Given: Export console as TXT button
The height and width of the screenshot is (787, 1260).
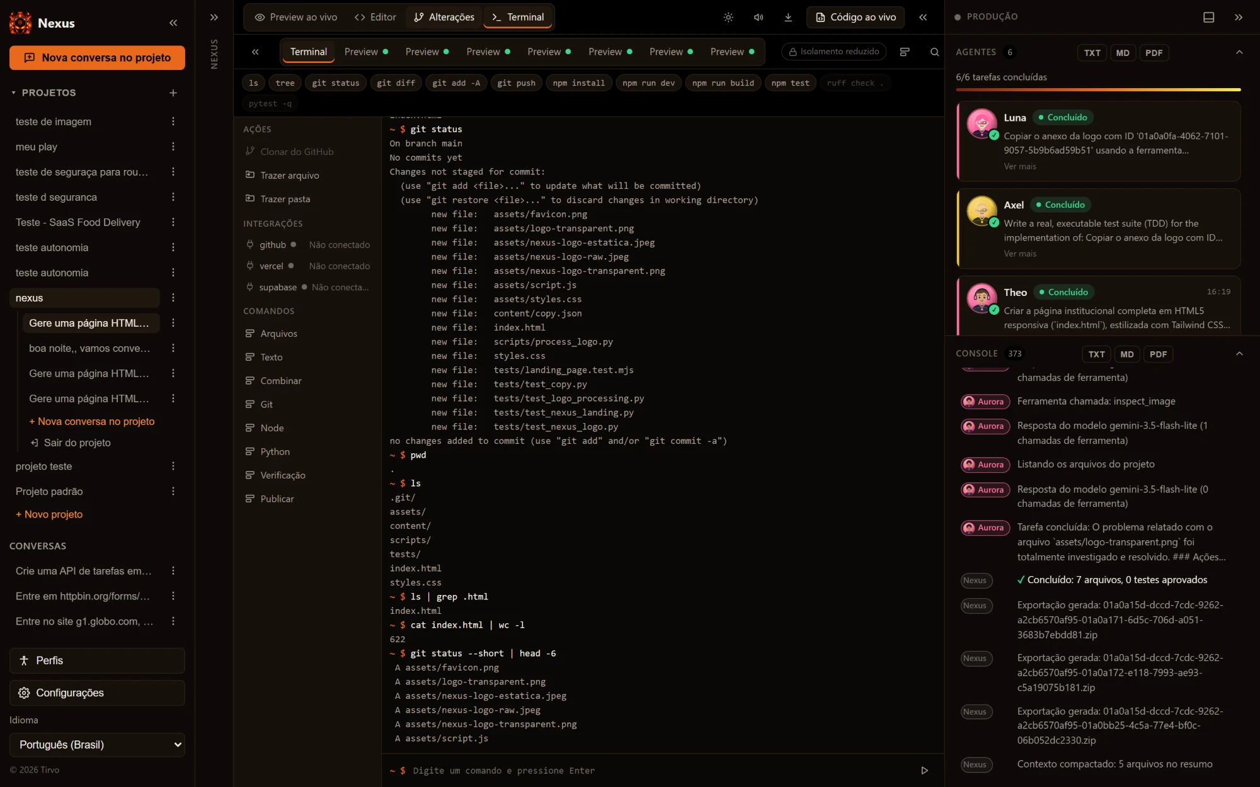Looking at the screenshot, I should [x=1096, y=354].
